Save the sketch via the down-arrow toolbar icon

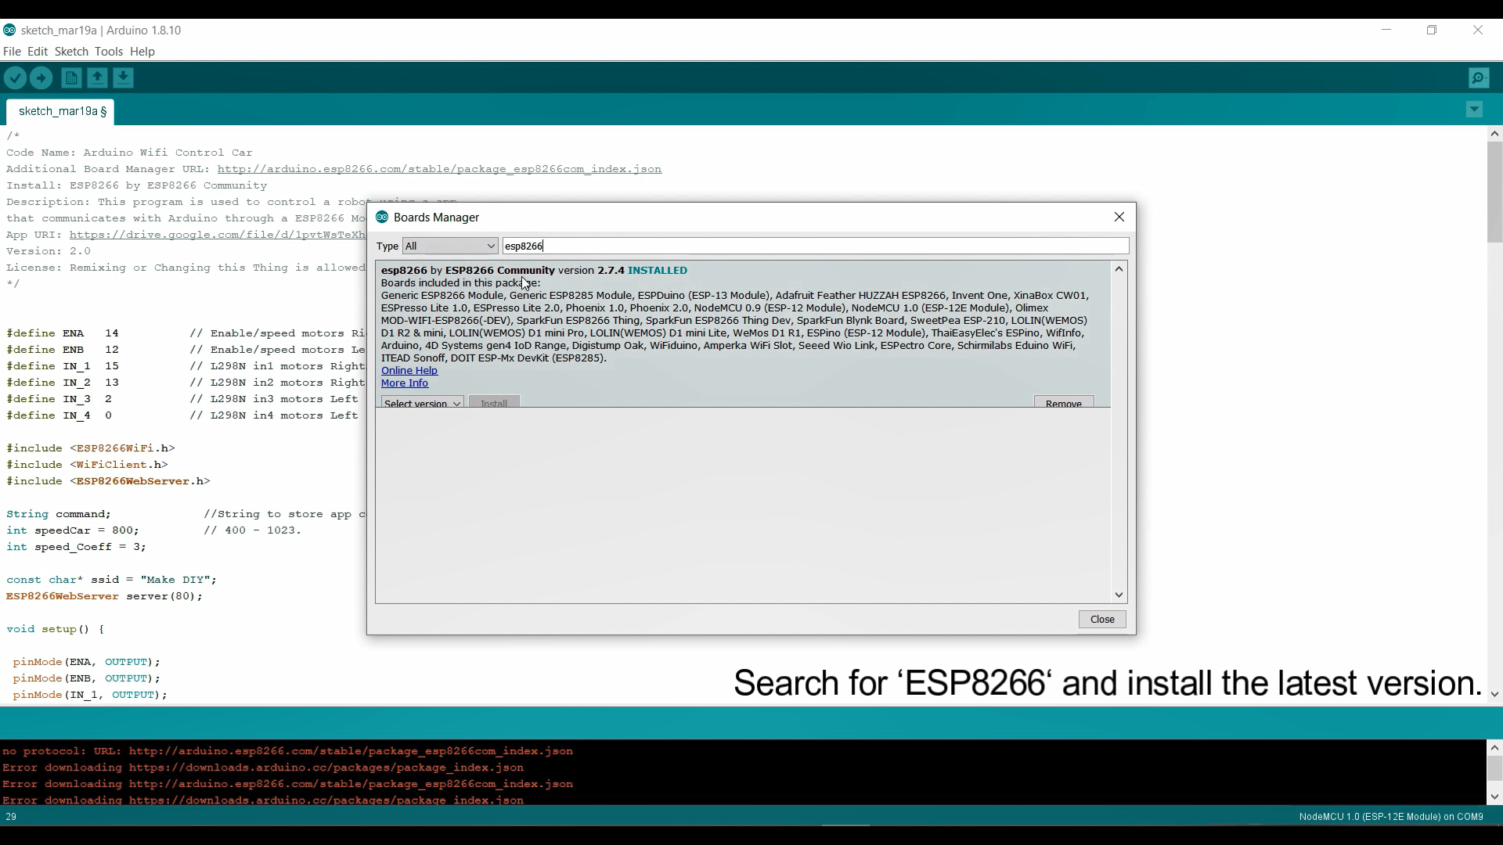(x=123, y=77)
